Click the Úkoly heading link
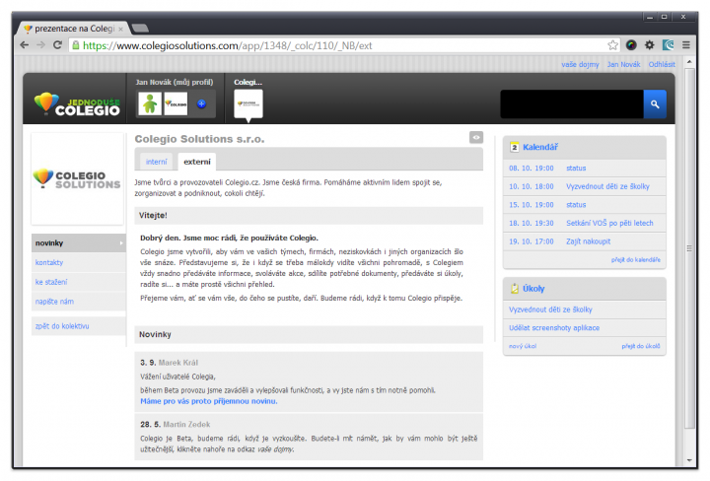Screen dimensions: 710x481 [533, 289]
